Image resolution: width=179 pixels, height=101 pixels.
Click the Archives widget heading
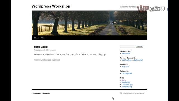coord(124,65)
